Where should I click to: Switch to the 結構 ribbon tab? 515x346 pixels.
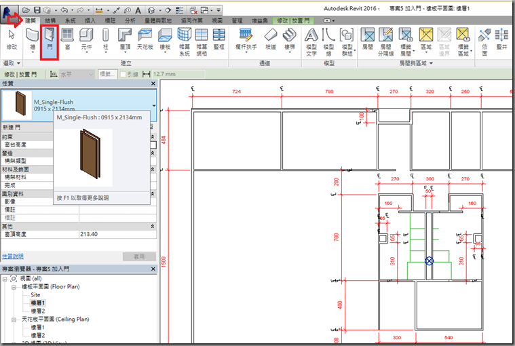(51, 21)
